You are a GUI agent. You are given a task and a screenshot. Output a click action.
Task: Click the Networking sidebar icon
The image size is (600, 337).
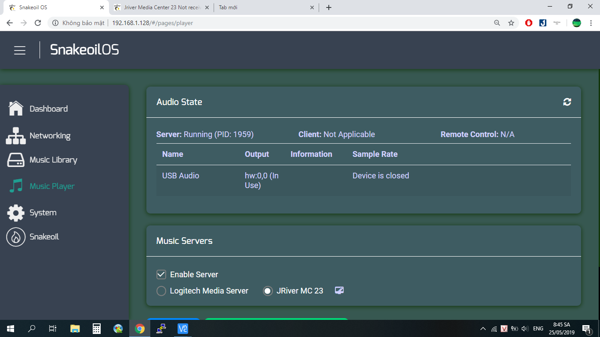(16, 136)
